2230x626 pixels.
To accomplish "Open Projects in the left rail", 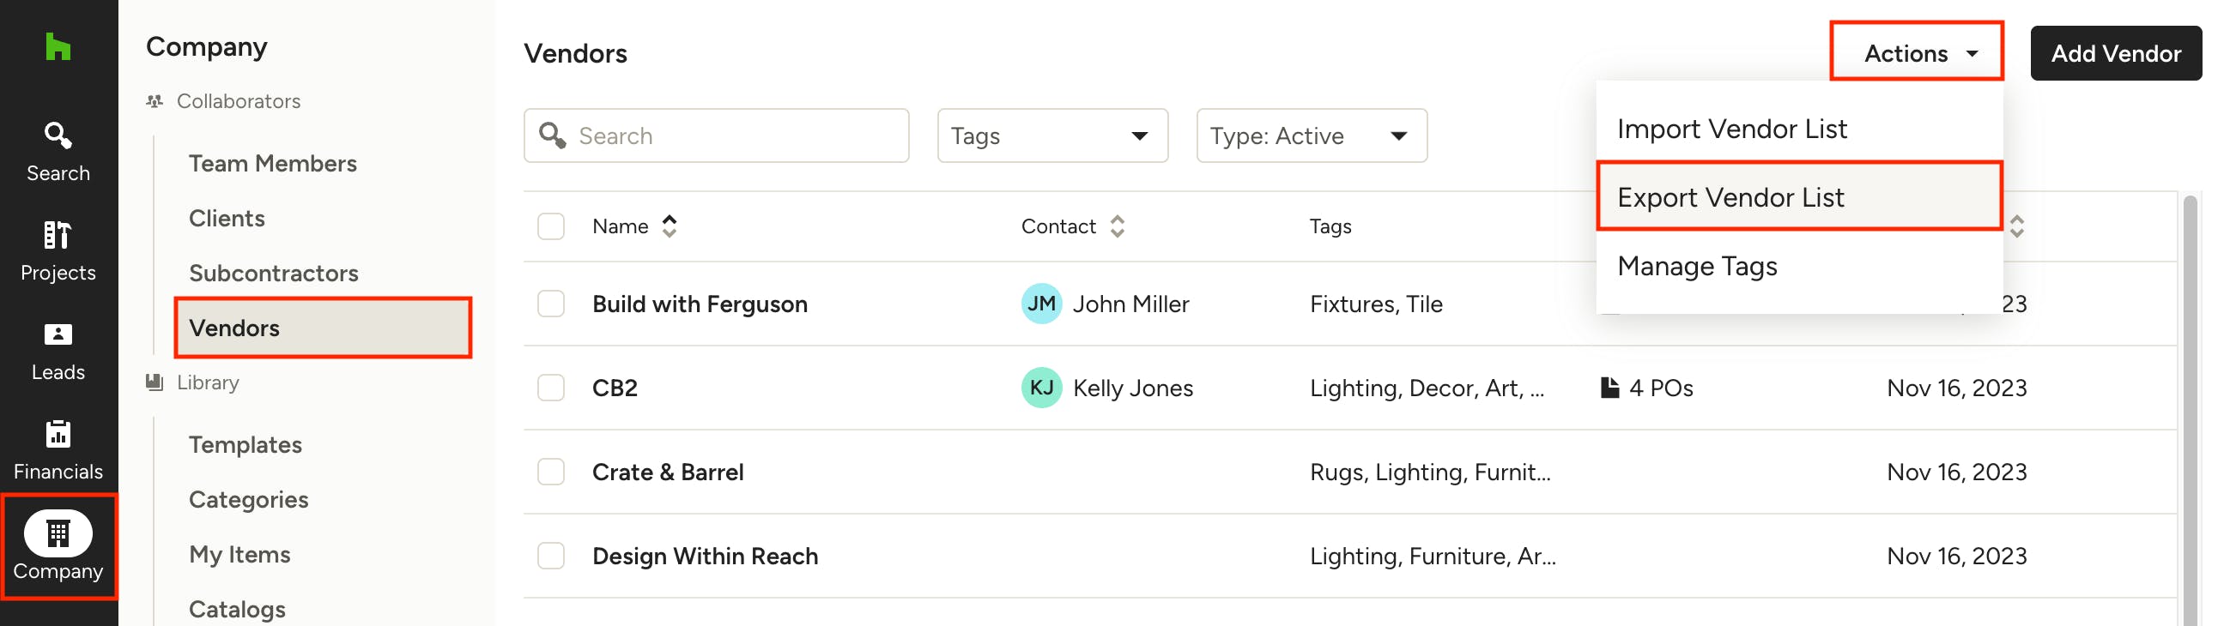I will [x=58, y=251].
